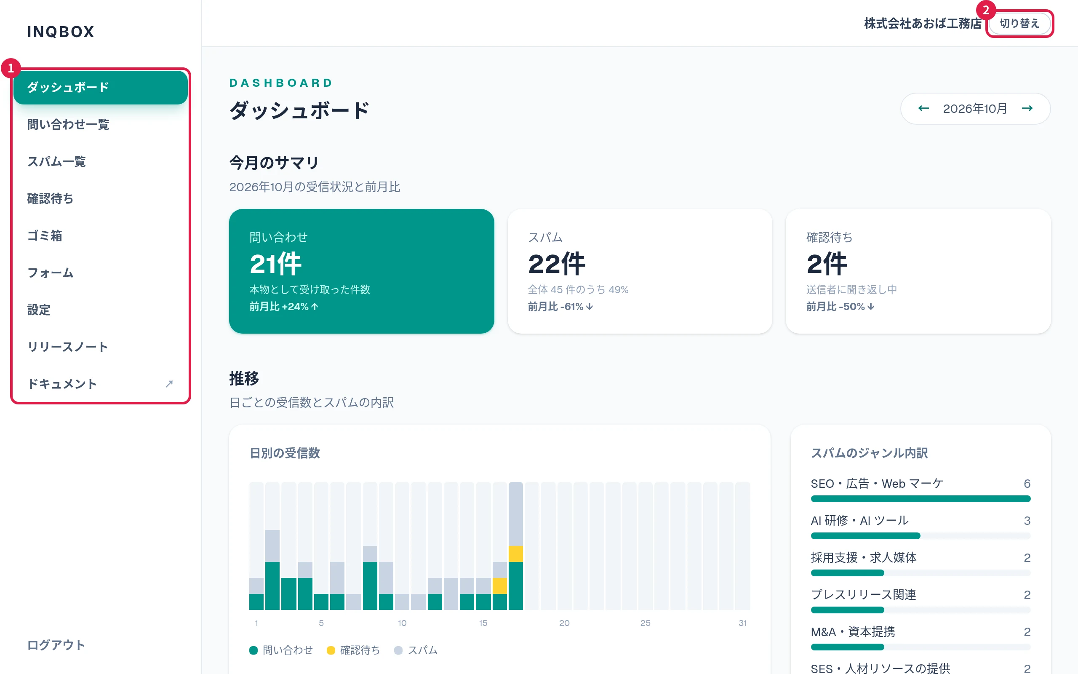Open スパム一覧 in sidebar

point(100,161)
